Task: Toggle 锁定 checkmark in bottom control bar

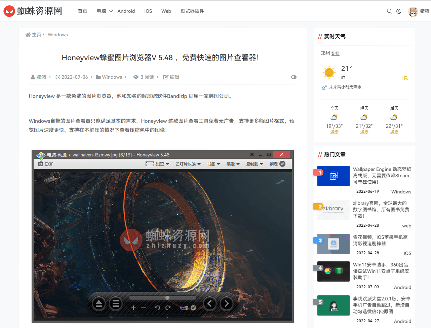Action: [x=193, y=308]
